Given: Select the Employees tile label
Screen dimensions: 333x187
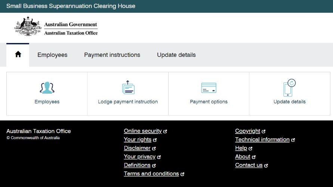Looking at the screenshot, I should tap(47, 102).
